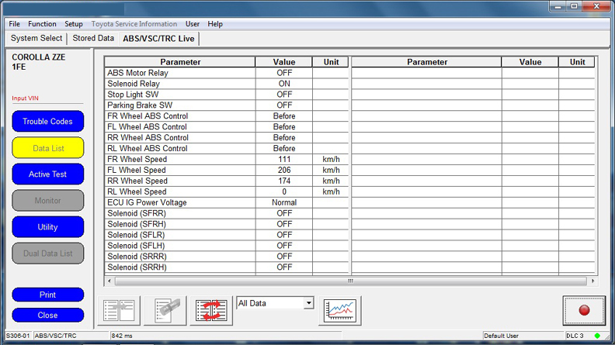Click the 842 ms status bar entry

pyautogui.click(x=122, y=336)
